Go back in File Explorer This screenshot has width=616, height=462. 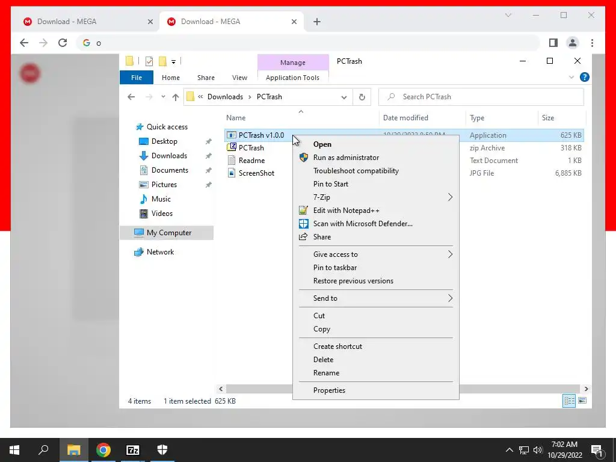[x=131, y=97]
